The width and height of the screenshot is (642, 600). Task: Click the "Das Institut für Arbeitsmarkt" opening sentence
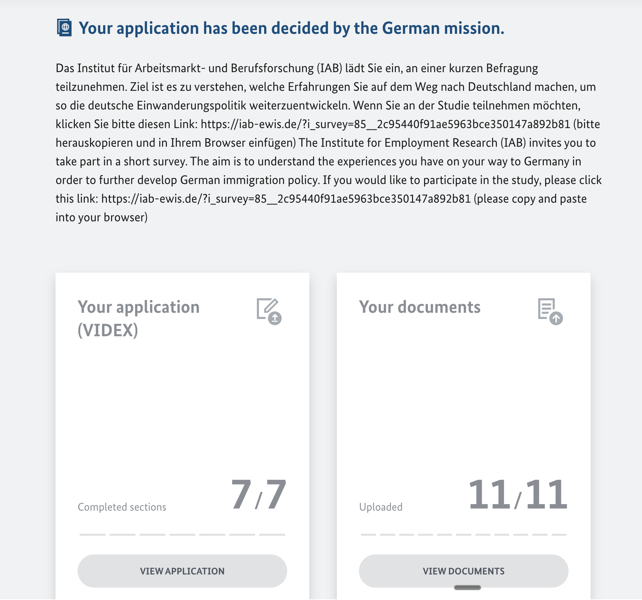(x=297, y=68)
